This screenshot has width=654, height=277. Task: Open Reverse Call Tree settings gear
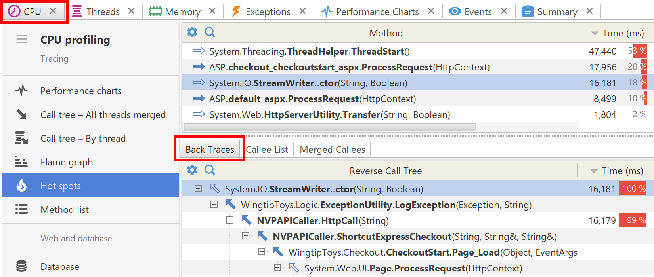tap(192, 170)
